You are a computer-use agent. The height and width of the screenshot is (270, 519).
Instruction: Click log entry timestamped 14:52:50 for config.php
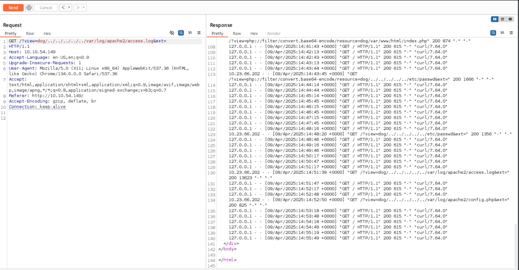(369, 202)
